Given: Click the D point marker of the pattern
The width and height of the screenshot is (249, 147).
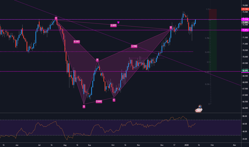Looking at the screenshot, I should [x=171, y=28].
